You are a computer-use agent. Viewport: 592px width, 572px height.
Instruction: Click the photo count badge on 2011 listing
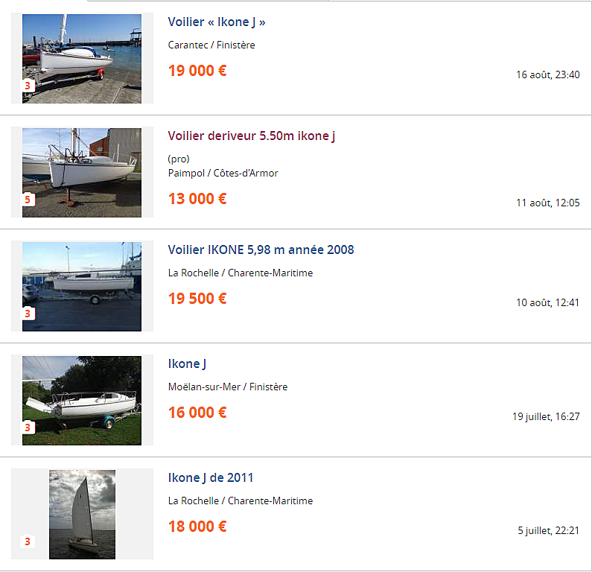point(28,541)
